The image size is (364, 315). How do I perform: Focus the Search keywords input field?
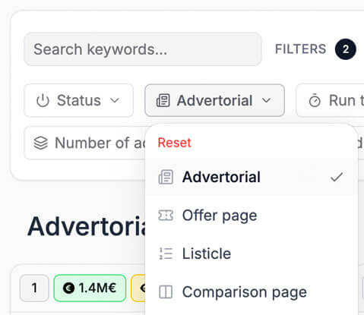[143, 49]
